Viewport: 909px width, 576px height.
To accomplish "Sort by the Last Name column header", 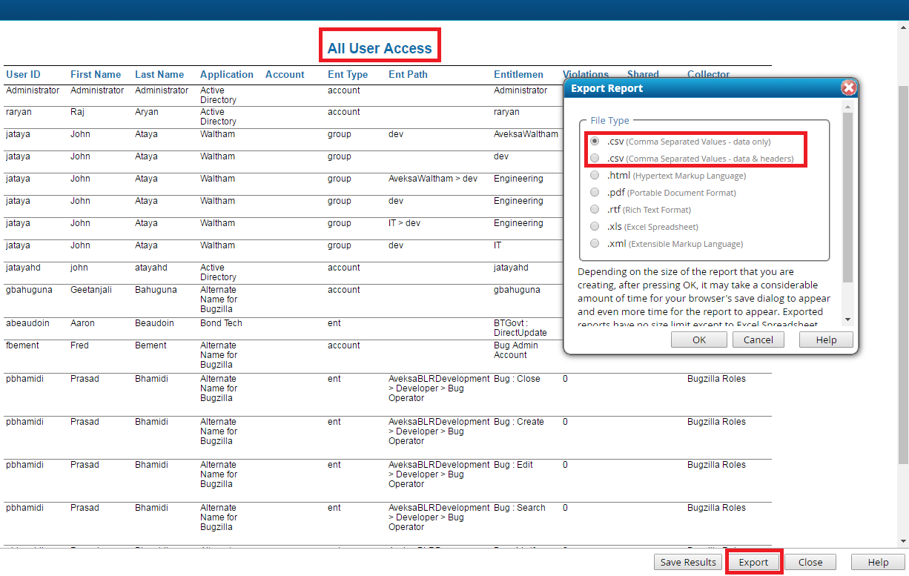I will click(159, 74).
